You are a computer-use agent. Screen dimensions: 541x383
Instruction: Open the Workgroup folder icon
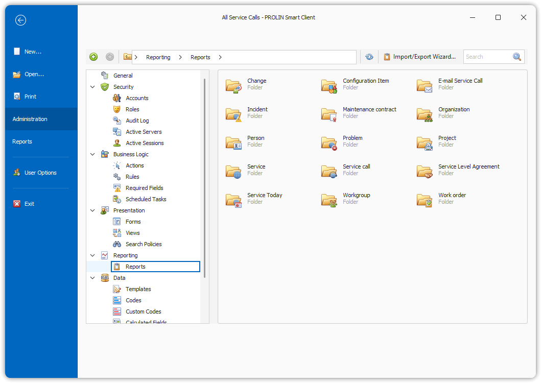pyautogui.click(x=329, y=199)
